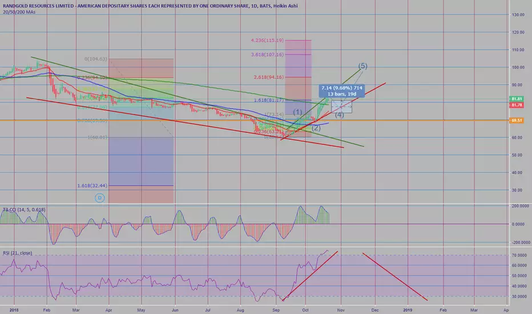
Task: Click the Jun label on time axis
Action: [175, 310]
